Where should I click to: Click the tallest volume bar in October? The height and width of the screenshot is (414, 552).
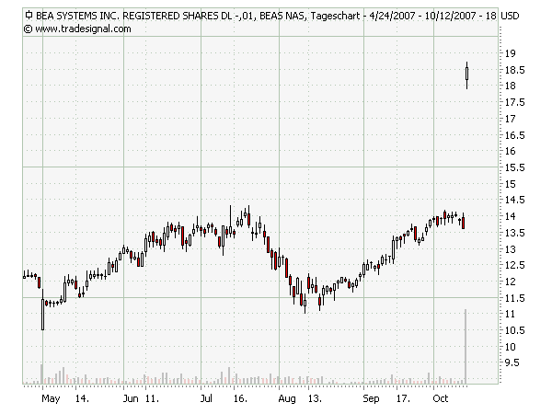[x=466, y=347]
